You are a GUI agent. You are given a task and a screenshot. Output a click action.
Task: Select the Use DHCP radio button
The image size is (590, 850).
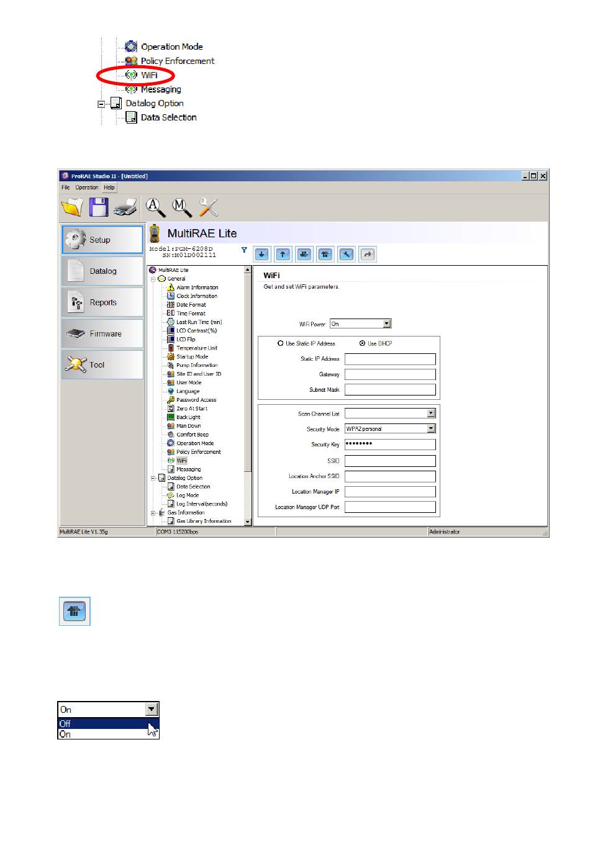tap(363, 343)
